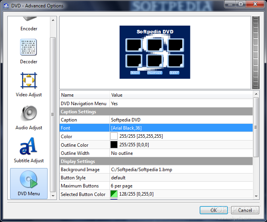Click the 'C:/Softpedia/Softpedia 1.bmp' path value

(x=142, y=170)
